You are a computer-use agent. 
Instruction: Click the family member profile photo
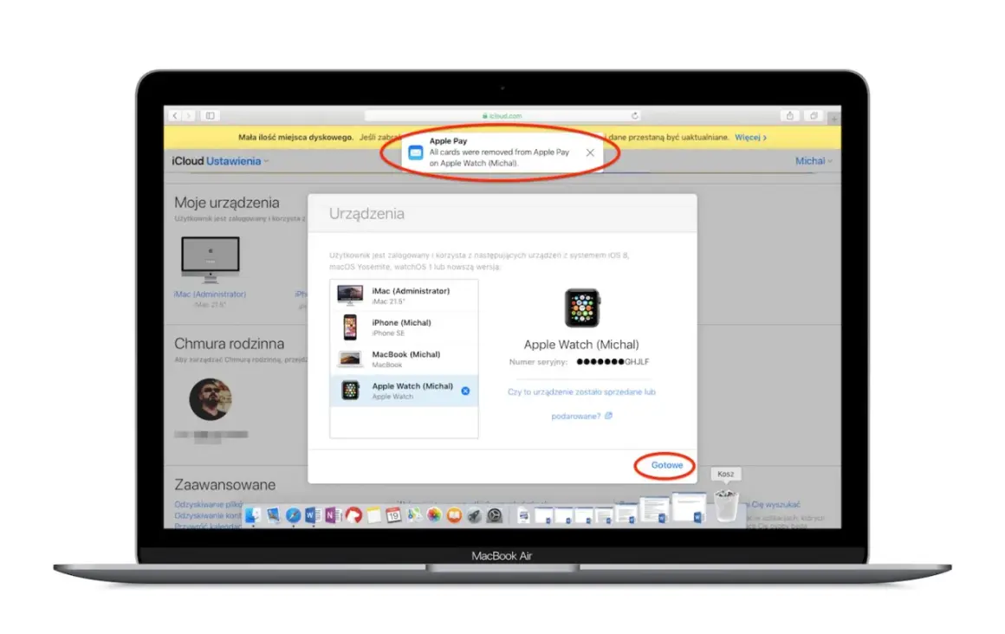pyautogui.click(x=211, y=399)
